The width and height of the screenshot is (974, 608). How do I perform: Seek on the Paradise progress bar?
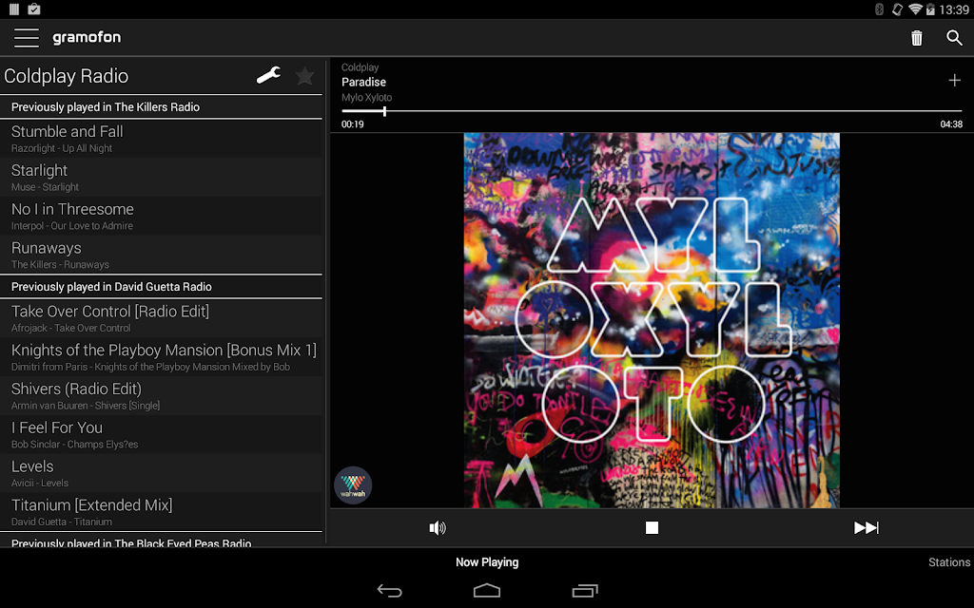(x=652, y=111)
